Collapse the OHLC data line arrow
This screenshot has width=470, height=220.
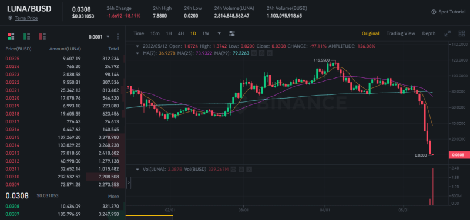coord(137,46)
